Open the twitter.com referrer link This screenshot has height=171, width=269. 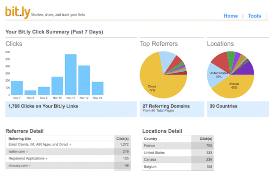pos(17,152)
